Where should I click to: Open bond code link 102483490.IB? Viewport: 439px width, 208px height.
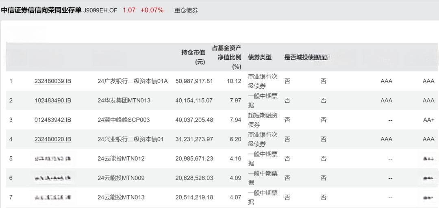tap(52, 100)
